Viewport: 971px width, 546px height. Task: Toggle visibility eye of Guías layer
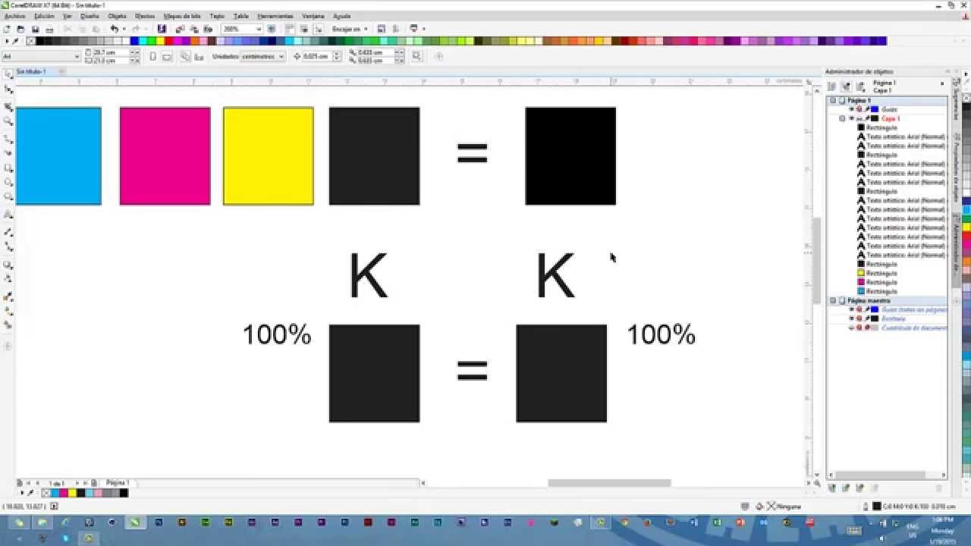pyautogui.click(x=851, y=109)
